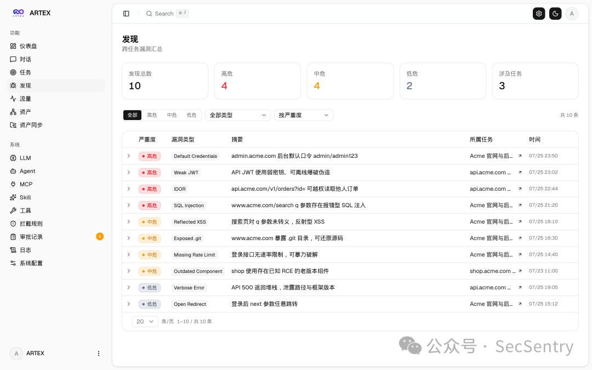This screenshot has height=370, width=592.
Task: Open the 20 per-page dropdown
Action: pos(145,321)
